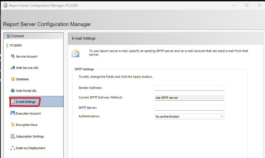This screenshot has height=158, width=265.
Task: Click the Use SMTP server delivery method field
Action: [x=189, y=98]
